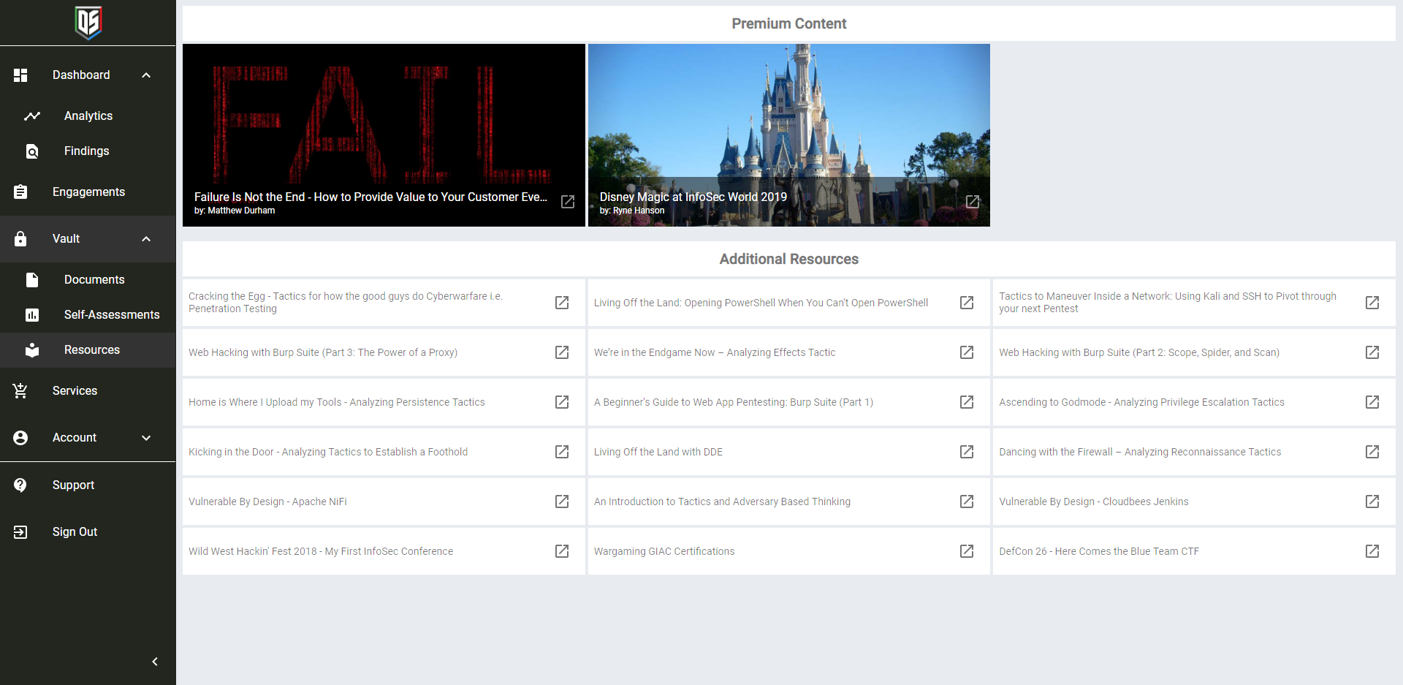Open 'Kicking in the Door' resource title
This screenshot has width=1403, height=685.
pyautogui.click(x=328, y=452)
